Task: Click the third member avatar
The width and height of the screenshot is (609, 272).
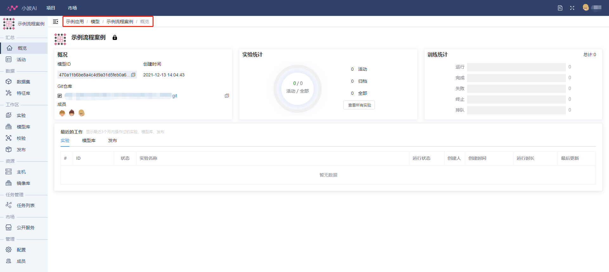Action: click(82, 113)
